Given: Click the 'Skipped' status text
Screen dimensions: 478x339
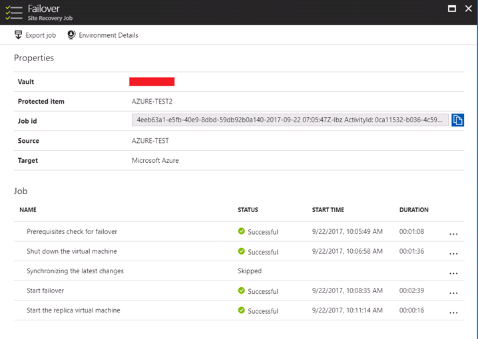Looking at the screenshot, I should (x=250, y=271).
